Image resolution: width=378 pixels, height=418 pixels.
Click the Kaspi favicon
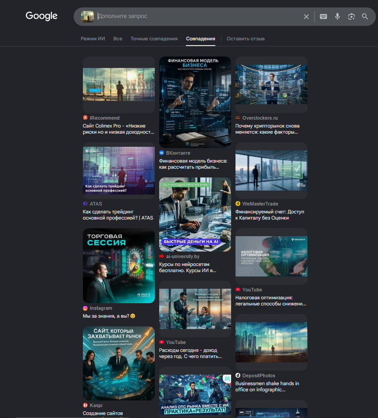86,405
